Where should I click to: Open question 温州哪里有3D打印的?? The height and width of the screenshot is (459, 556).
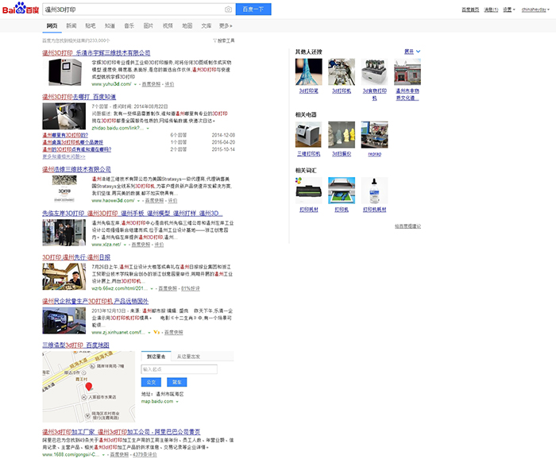pos(65,135)
